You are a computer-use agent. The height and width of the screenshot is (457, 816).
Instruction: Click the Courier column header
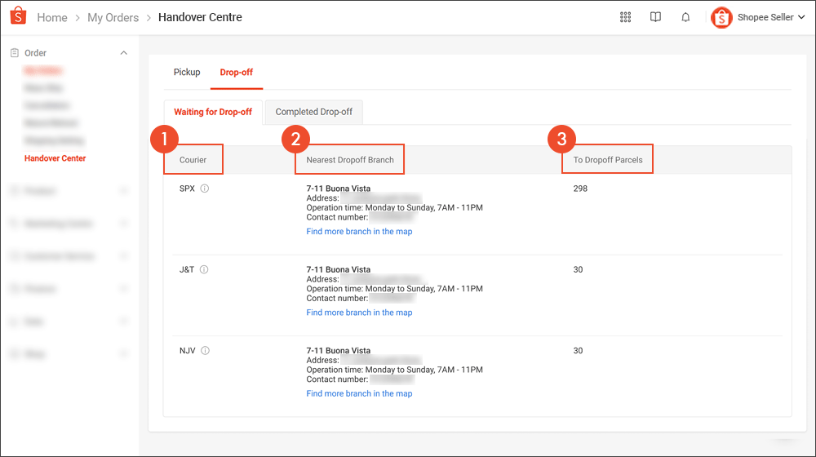pos(193,160)
